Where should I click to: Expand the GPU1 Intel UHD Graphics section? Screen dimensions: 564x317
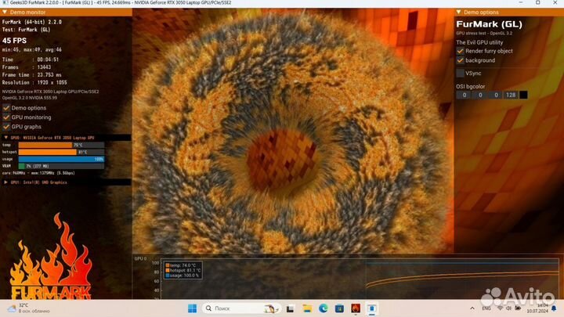click(6, 182)
